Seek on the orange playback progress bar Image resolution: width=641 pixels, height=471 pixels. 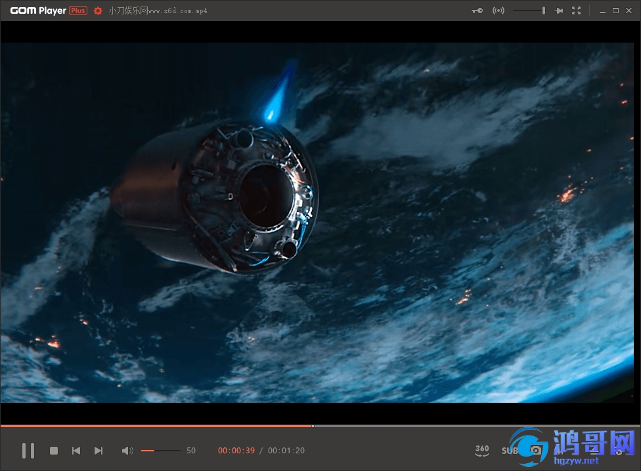320,426
